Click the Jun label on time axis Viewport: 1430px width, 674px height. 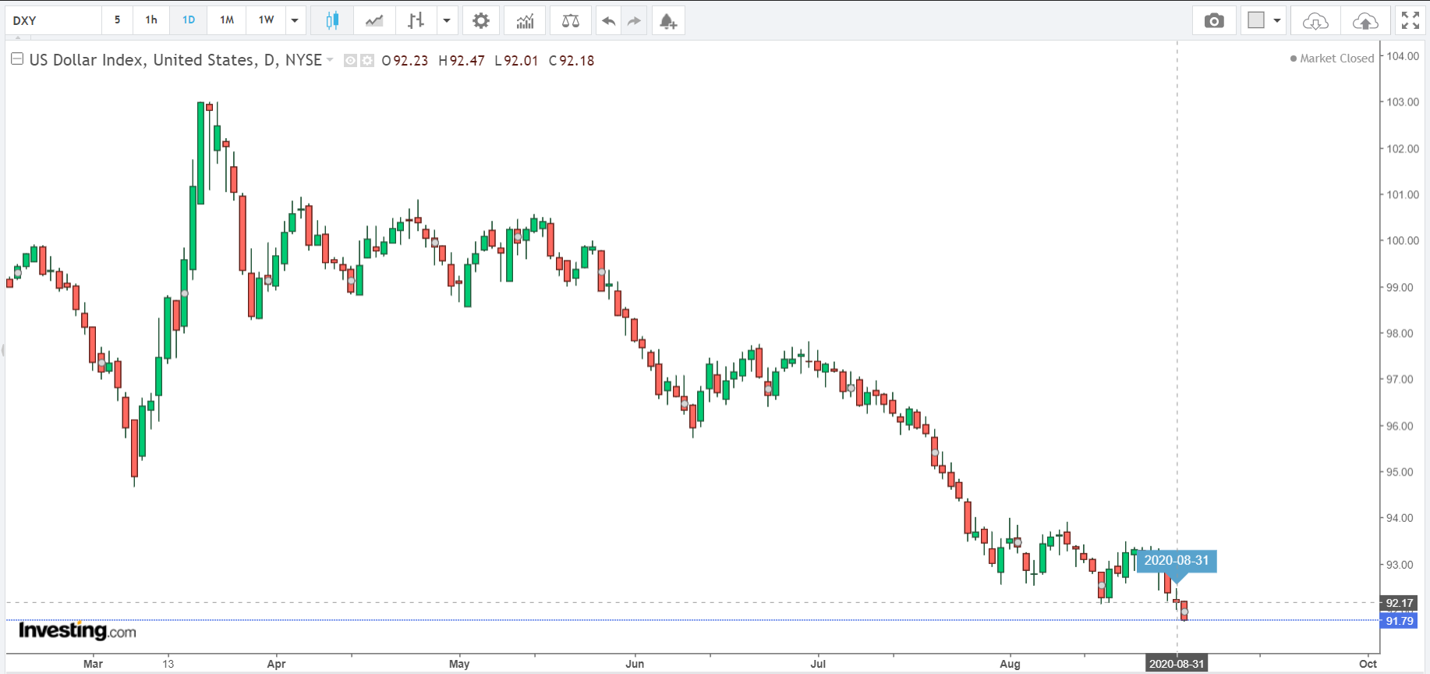[635, 664]
